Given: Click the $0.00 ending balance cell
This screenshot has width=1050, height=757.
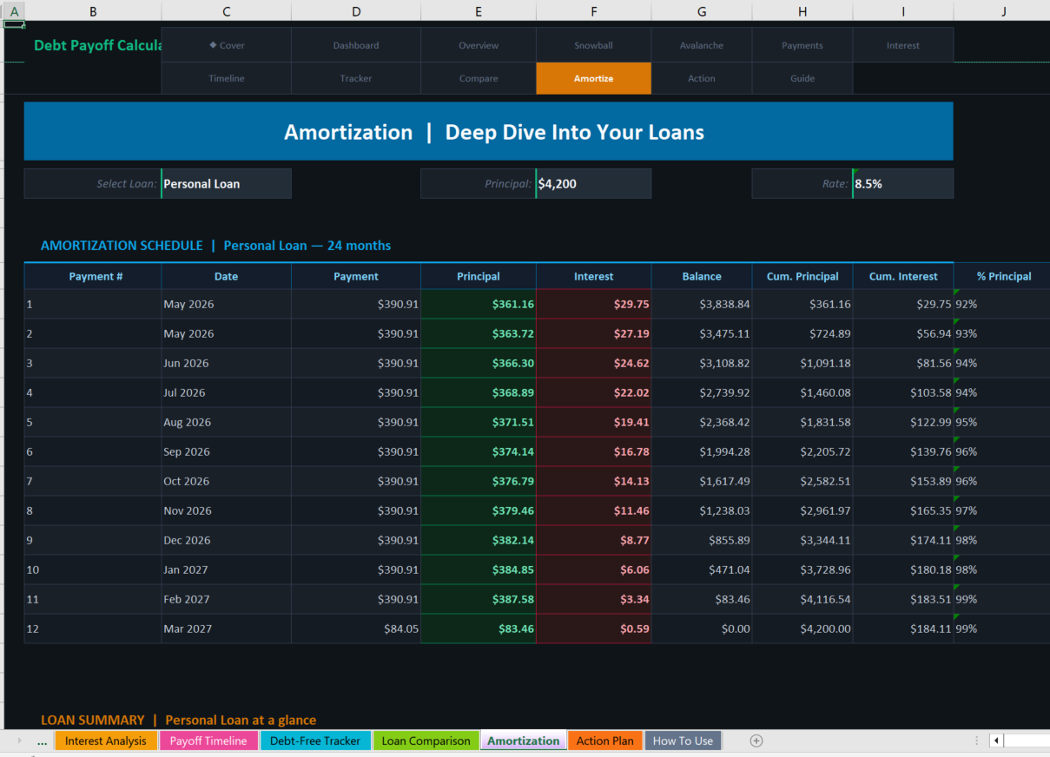Looking at the screenshot, I should [702, 629].
